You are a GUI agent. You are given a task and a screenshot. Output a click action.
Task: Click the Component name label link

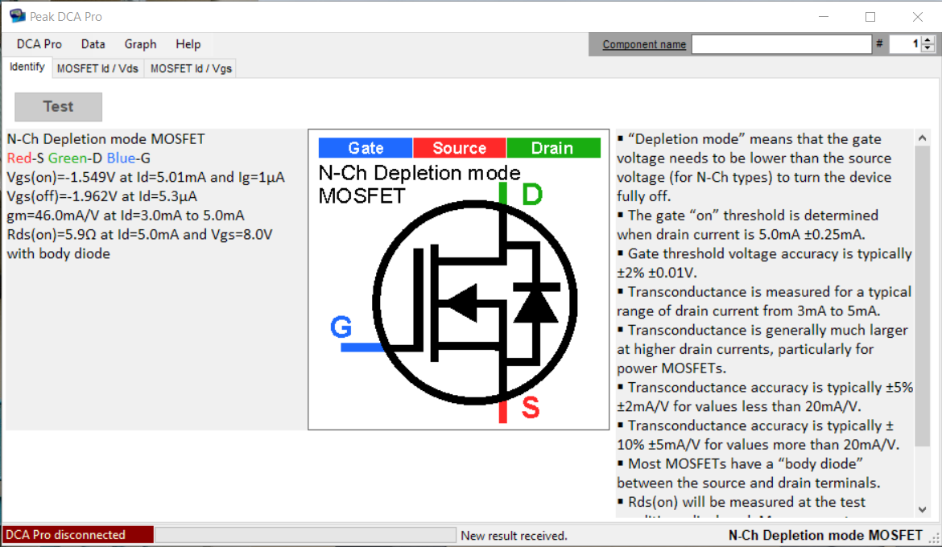[x=644, y=44]
